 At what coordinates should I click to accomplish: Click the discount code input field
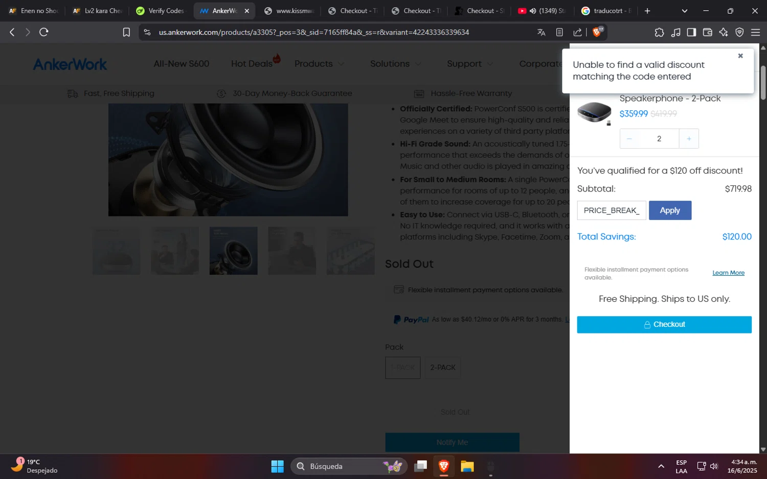pyautogui.click(x=612, y=210)
